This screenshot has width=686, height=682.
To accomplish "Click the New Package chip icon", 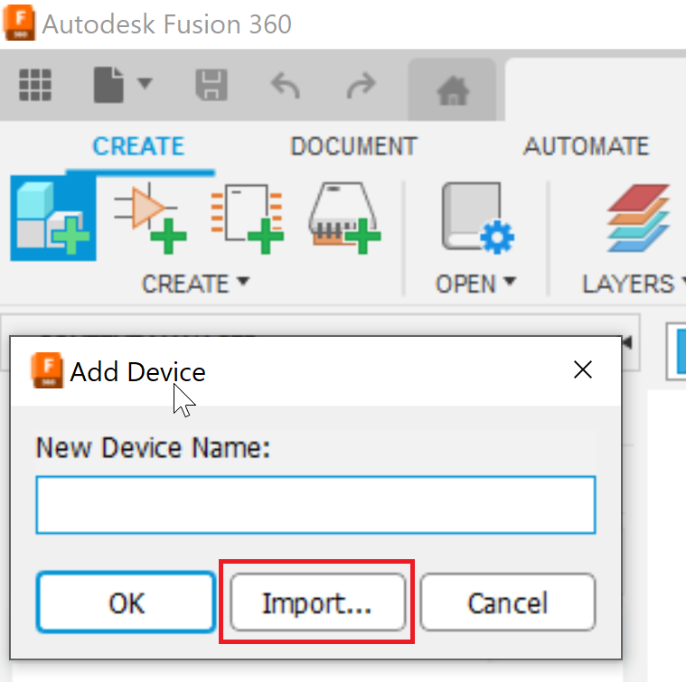I will coord(344,219).
